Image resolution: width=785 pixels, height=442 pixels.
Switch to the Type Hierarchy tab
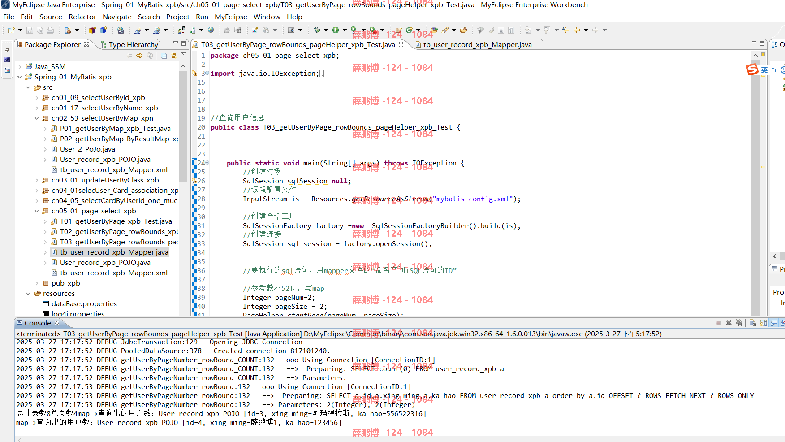(x=129, y=44)
